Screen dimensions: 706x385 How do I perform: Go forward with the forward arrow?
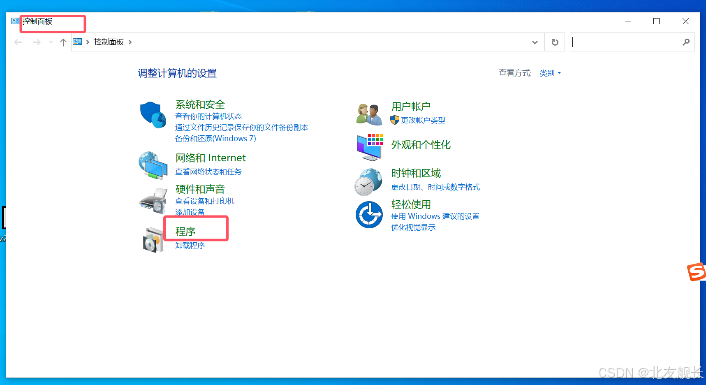pyautogui.click(x=37, y=42)
